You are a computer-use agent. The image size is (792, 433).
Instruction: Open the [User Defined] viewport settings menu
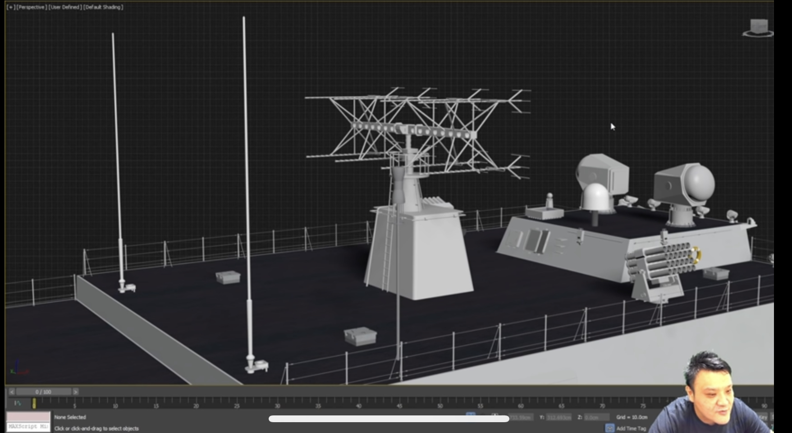click(x=65, y=7)
